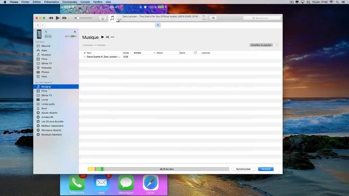Open Podcasts sync settings
Image resolution: width=349 pixels, height=196 pixels.
click(x=46, y=68)
